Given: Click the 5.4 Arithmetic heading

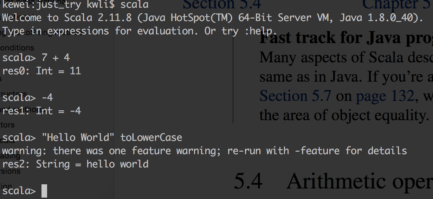Looking at the screenshot, I should pyautogui.click(x=333, y=181).
